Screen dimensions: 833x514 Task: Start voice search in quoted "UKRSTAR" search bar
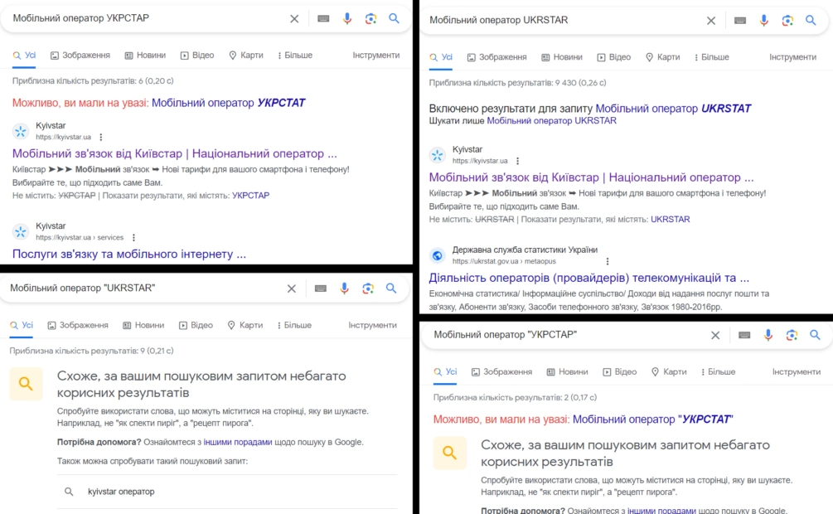click(x=344, y=289)
